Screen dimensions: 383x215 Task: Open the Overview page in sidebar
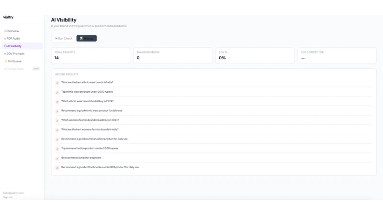pyautogui.click(x=22, y=31)
